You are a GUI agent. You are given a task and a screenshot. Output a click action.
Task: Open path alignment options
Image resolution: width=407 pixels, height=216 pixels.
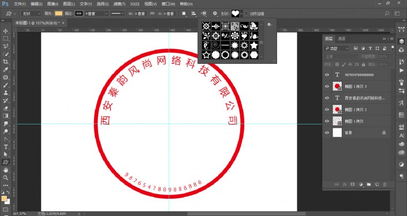click(x=193, y=13)
